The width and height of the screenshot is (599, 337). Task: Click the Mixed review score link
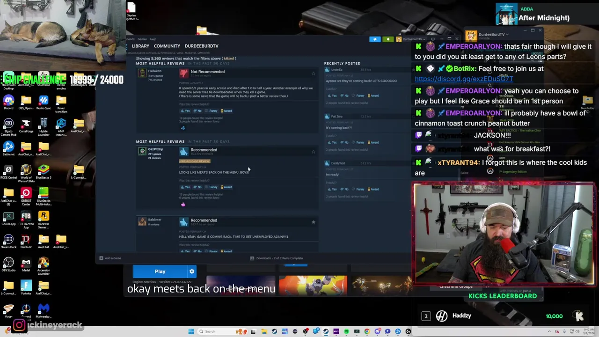coord(229,59)
